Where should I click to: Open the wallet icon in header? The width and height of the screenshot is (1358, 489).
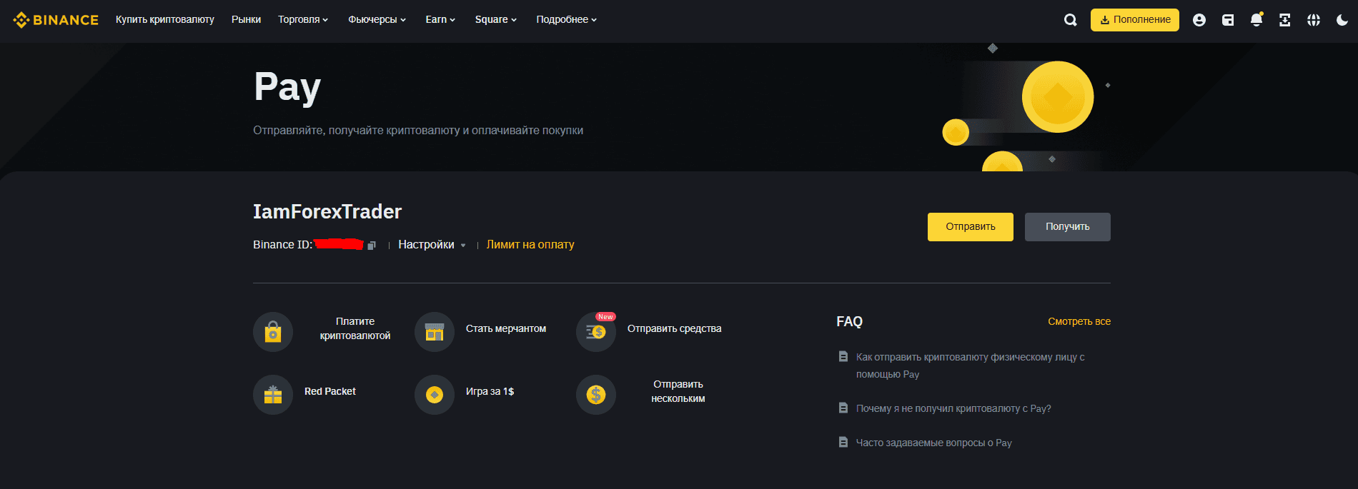(1228, 20)
